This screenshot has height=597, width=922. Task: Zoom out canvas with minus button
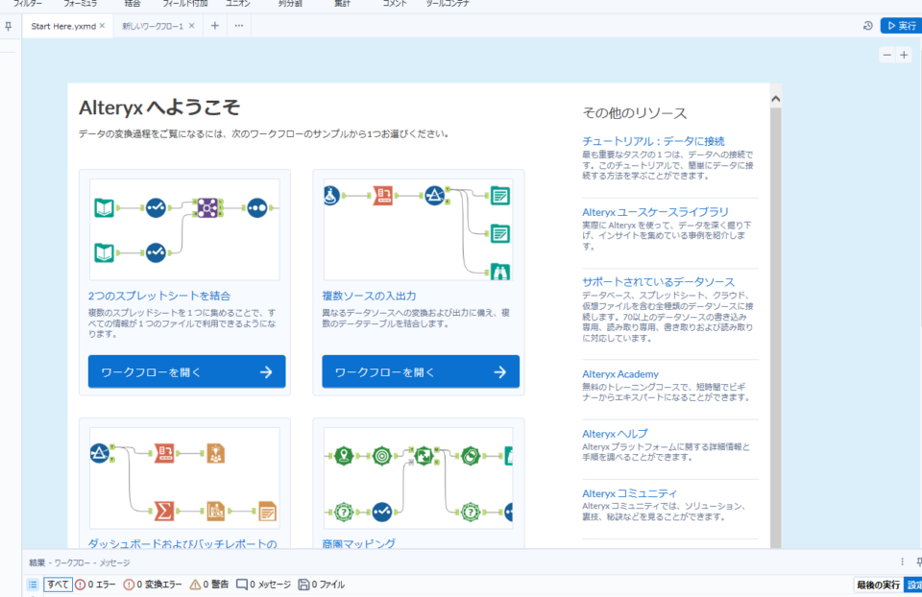(x=887, y=55)
